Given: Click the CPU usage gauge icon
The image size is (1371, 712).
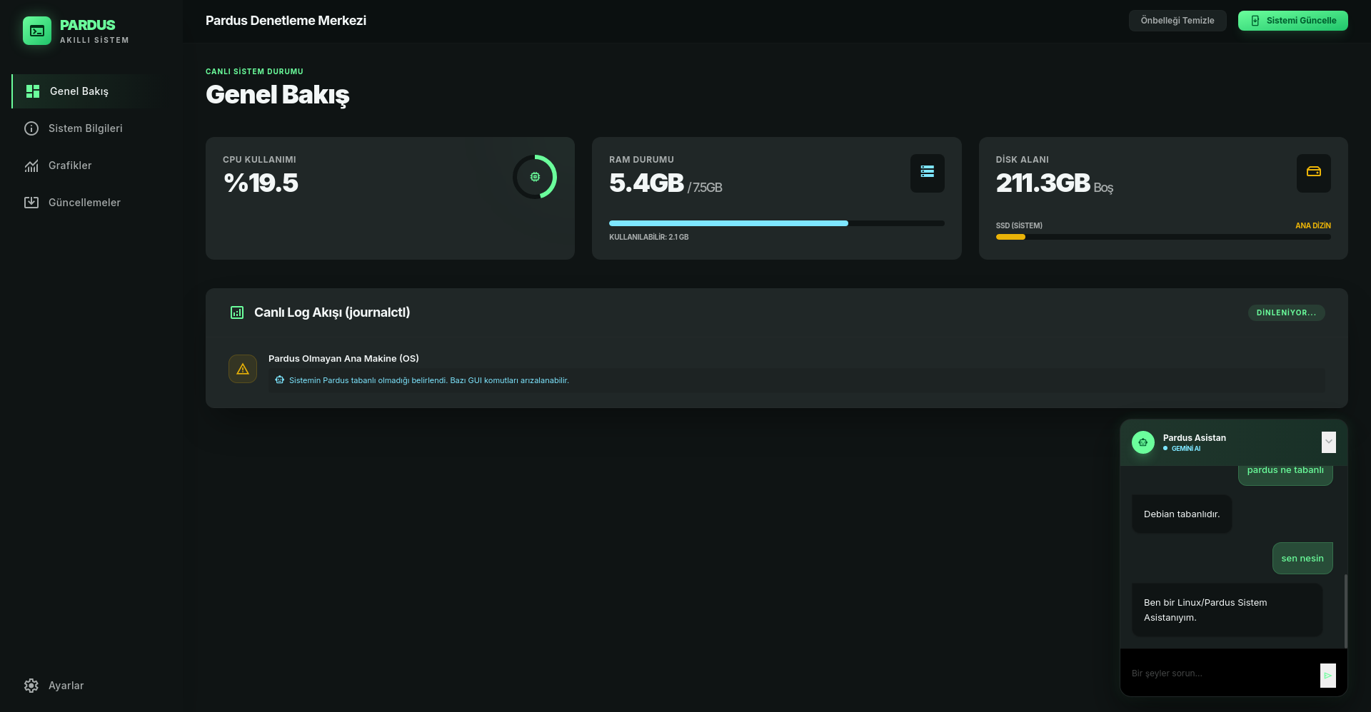Looking at the screenshot, I should coord(535,177).
